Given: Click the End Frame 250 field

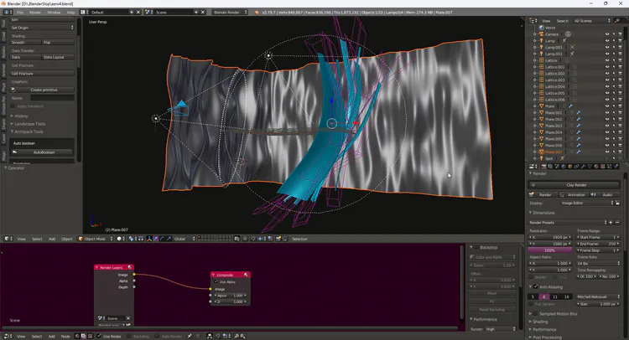Looking at the screenshot, I should [x=599, y=244].
